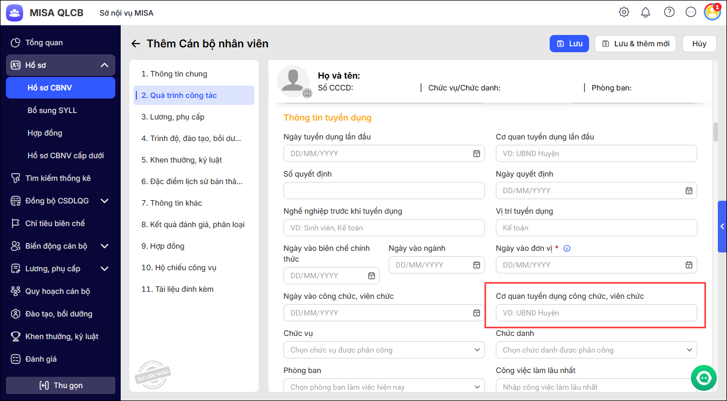Click the help question mark icon

point(669,12)
